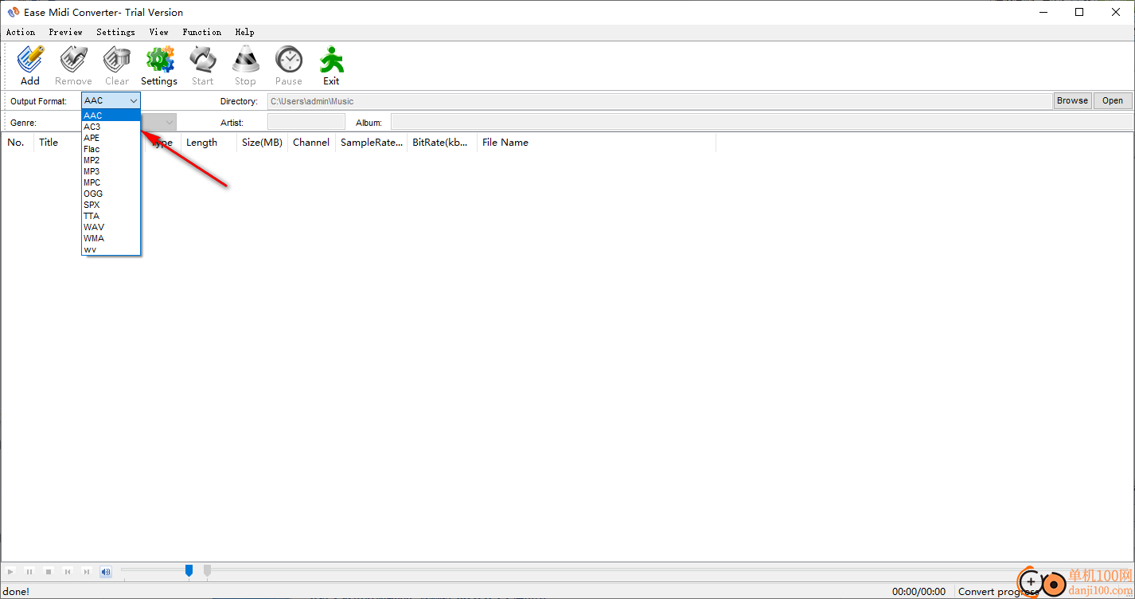Click the Album input field
The width and height of the screenshot is (1135, 599).
762,122
